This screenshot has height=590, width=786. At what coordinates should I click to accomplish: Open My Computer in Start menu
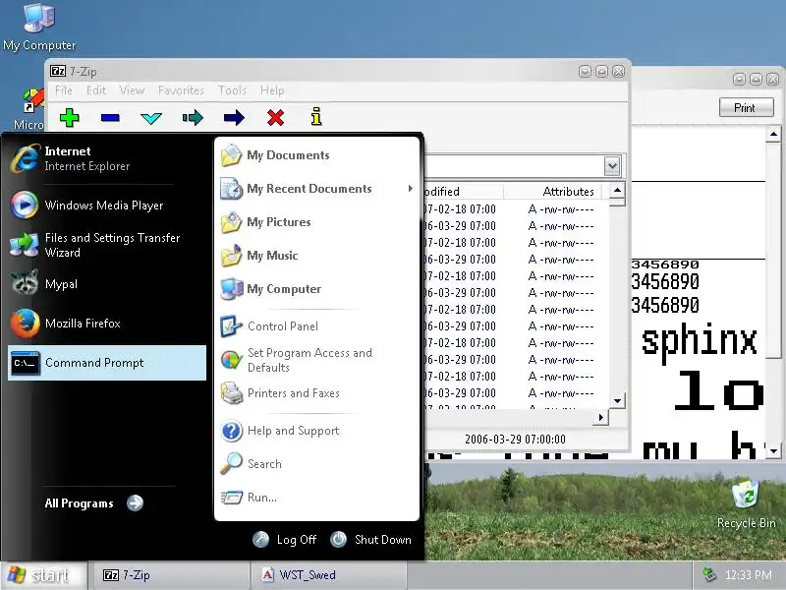[x=316, y=289]
